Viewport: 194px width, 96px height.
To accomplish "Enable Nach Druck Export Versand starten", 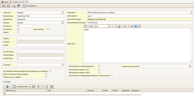I will (46, 74).
